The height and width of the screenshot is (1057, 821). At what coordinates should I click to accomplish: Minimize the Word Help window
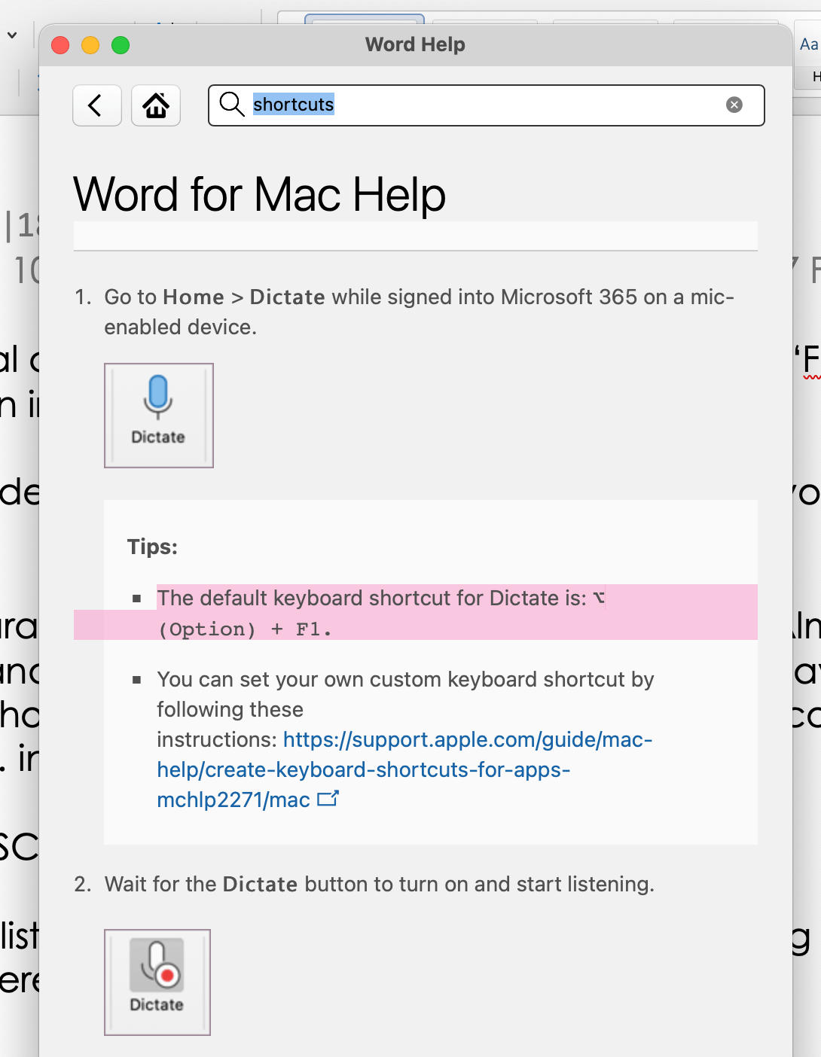tap(90, 45)
